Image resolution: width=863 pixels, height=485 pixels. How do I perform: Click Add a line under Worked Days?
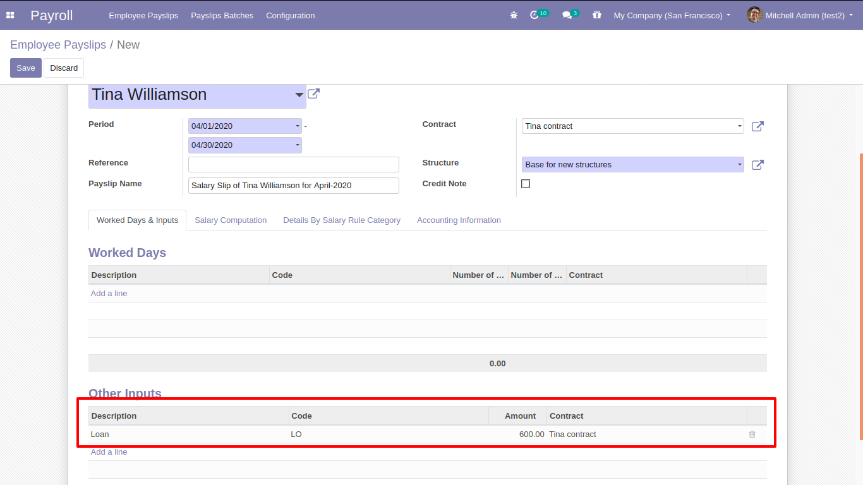click(x=109, y=294)
